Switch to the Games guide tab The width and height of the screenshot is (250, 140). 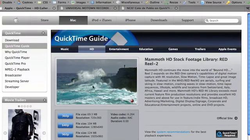(173, 49)
